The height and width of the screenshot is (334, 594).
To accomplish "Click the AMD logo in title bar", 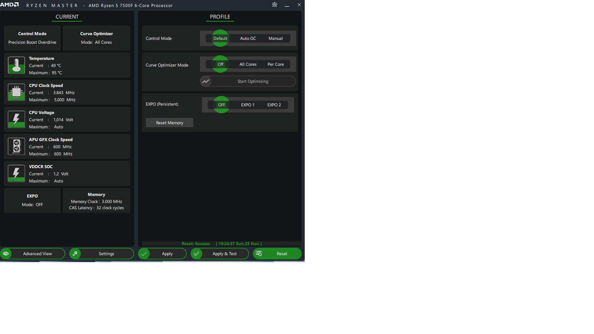I will click(x=9, y=5).
